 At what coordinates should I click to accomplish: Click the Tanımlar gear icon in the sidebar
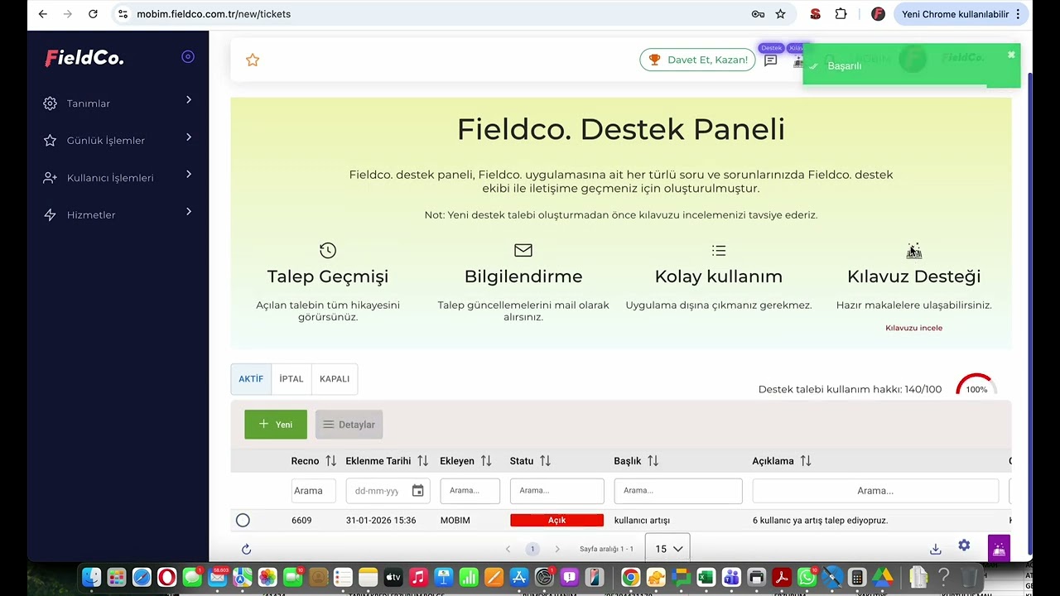(x=50, y=103)
